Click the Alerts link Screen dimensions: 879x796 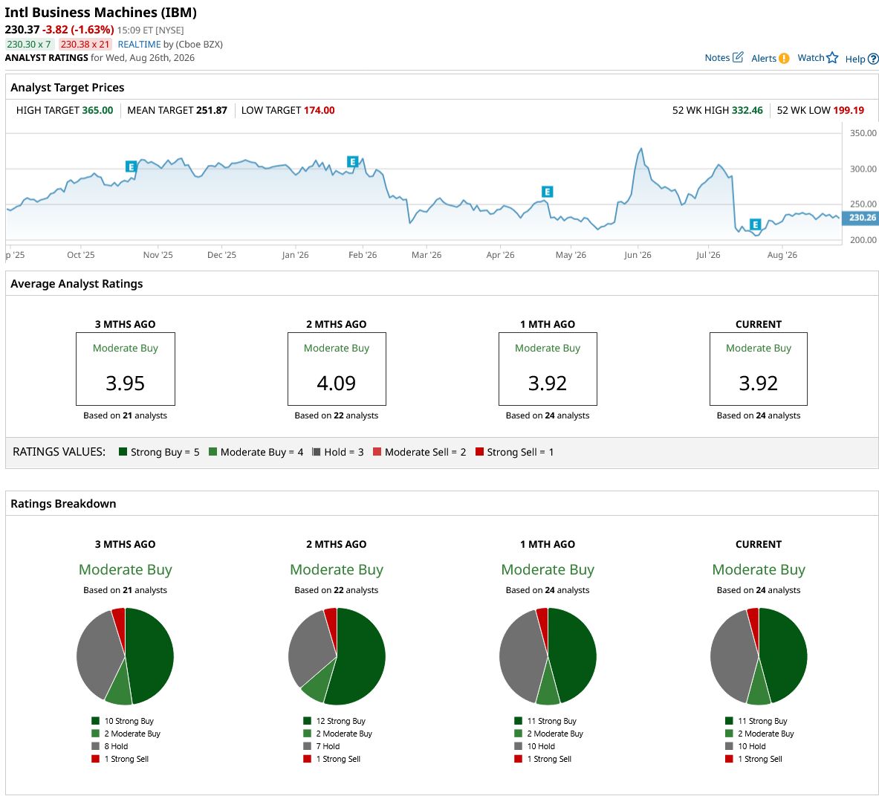click(764, 58)
